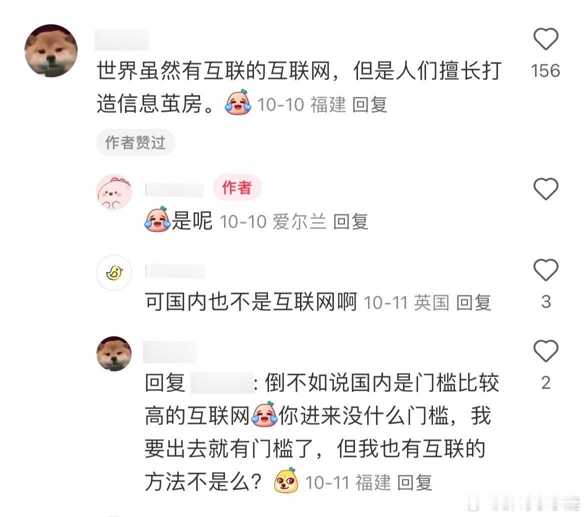585x517 pixels.
Task: Open small Shiba avatar on last reply
Action: point(114,354)
